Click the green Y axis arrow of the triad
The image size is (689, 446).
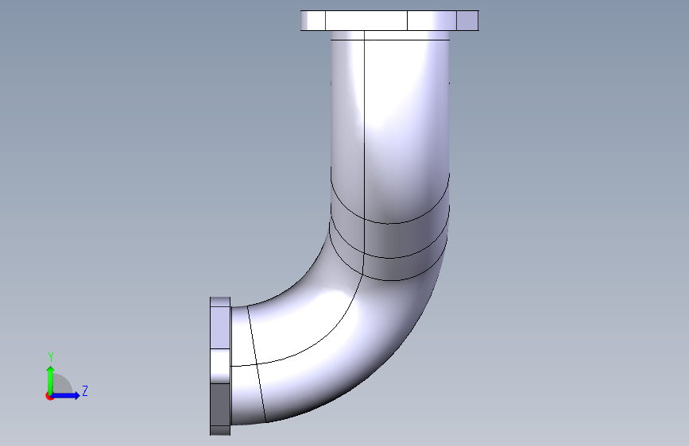[51, 380]
